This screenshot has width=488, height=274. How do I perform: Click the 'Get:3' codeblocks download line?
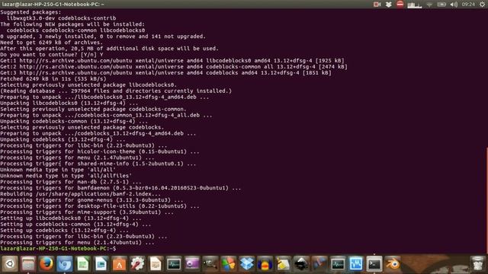[x=165, y=73]
